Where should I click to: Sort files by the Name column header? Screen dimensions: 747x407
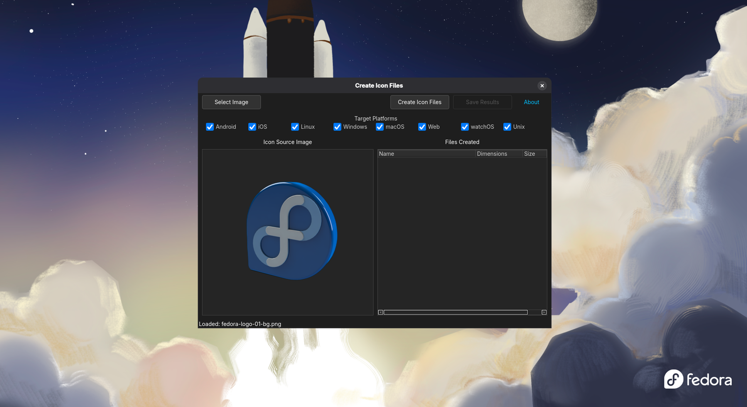[x=426, y=154]
